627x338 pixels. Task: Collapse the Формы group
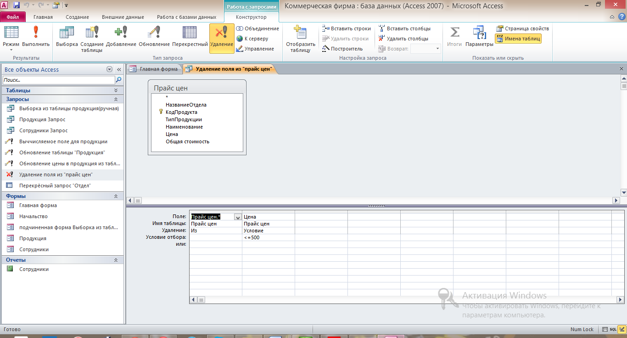[x=62, y=196]
